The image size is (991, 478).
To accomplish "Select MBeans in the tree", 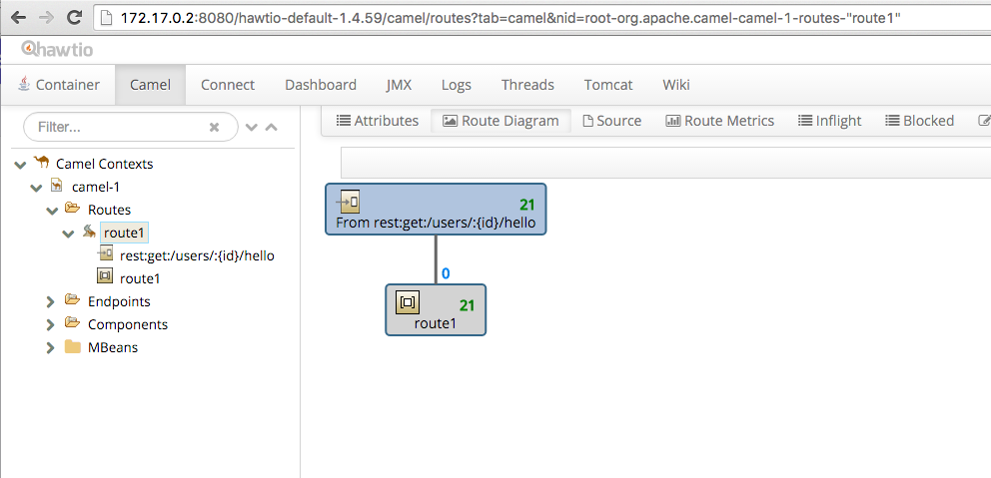I will click(x=113, y=347).
